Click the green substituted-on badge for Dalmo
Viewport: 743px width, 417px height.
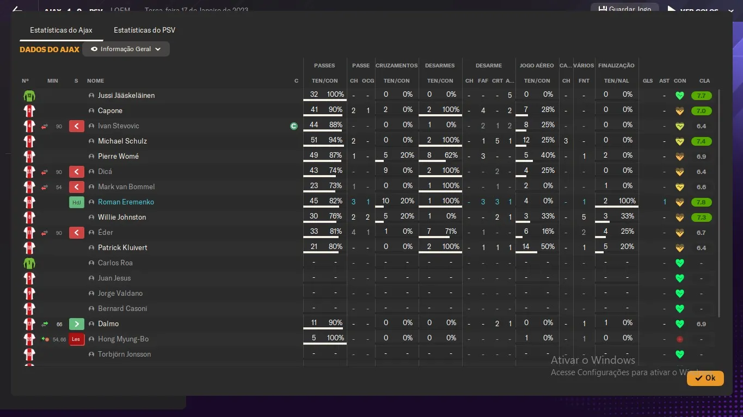coord(77,324)
